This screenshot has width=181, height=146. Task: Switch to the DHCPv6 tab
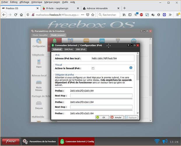69,49
